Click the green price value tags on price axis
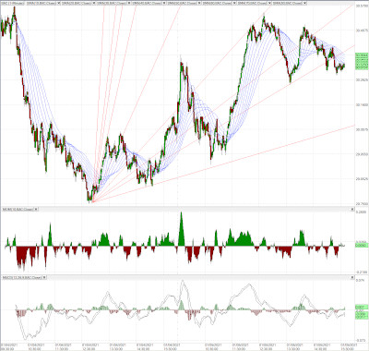 [x=361, y=61]
